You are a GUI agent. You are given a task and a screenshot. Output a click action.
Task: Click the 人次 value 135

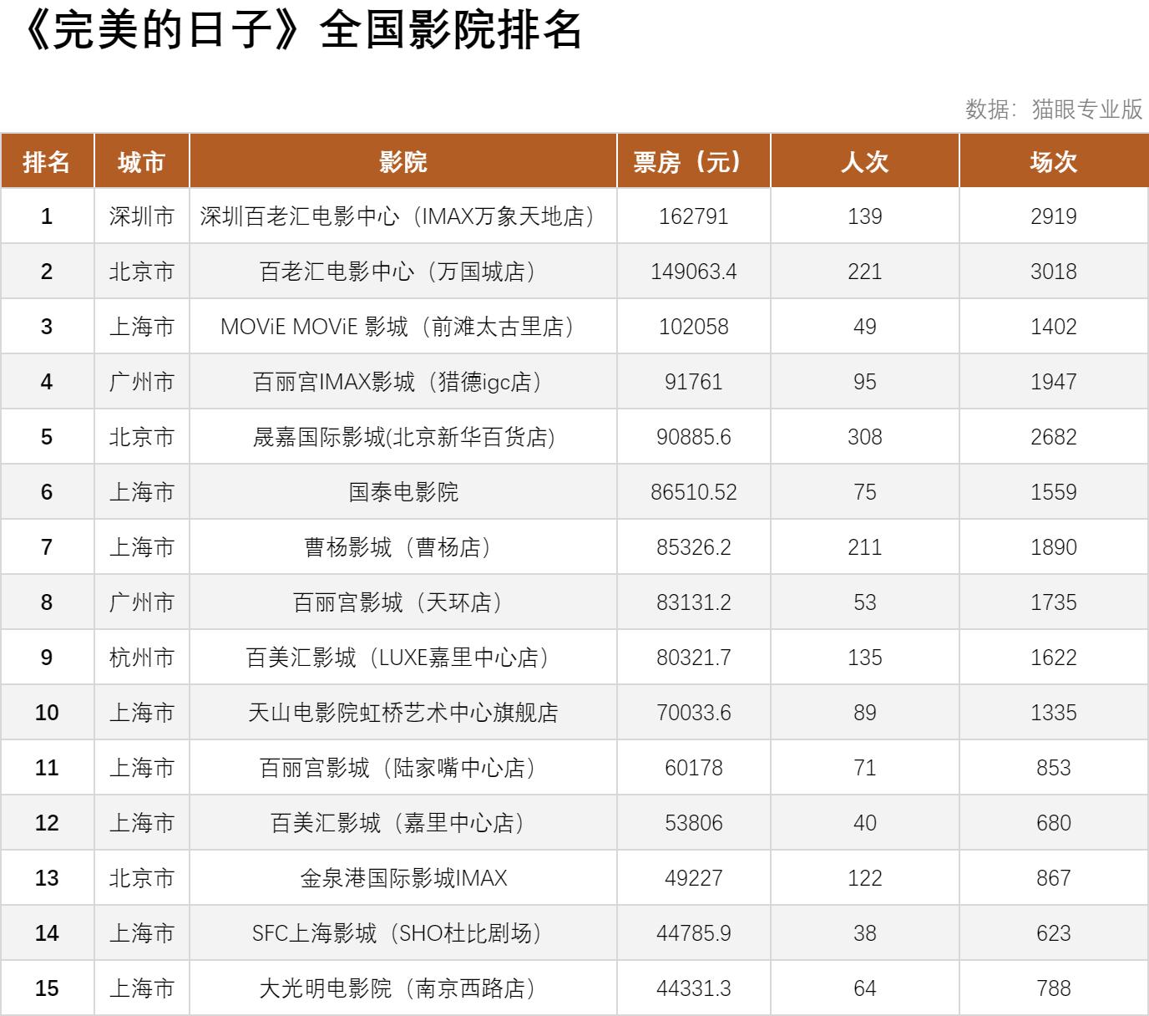(x=865, y=658)
